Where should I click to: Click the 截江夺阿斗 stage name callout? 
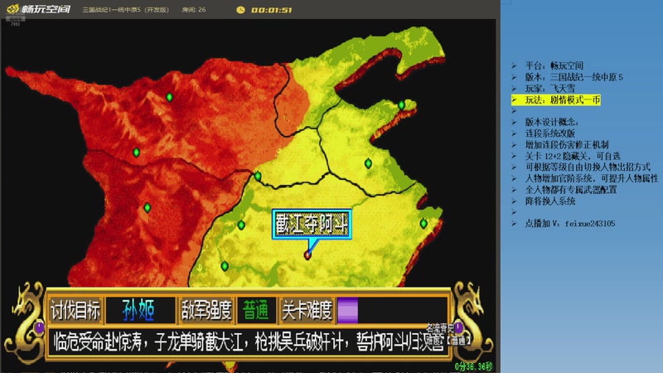312,224
